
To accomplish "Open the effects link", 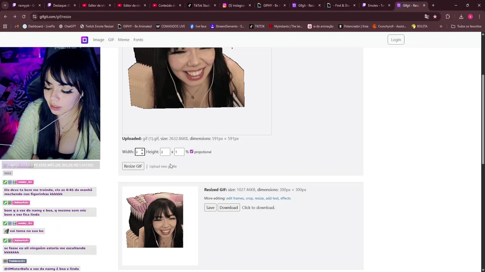I will pyautogui.click(x=286, y=198).
